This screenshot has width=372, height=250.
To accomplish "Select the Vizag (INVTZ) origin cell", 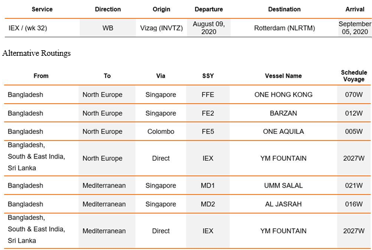I will pos(161,28).
